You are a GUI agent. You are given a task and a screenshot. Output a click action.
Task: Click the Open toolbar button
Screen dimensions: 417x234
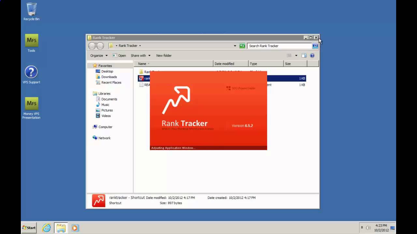[x=119, y=56]
